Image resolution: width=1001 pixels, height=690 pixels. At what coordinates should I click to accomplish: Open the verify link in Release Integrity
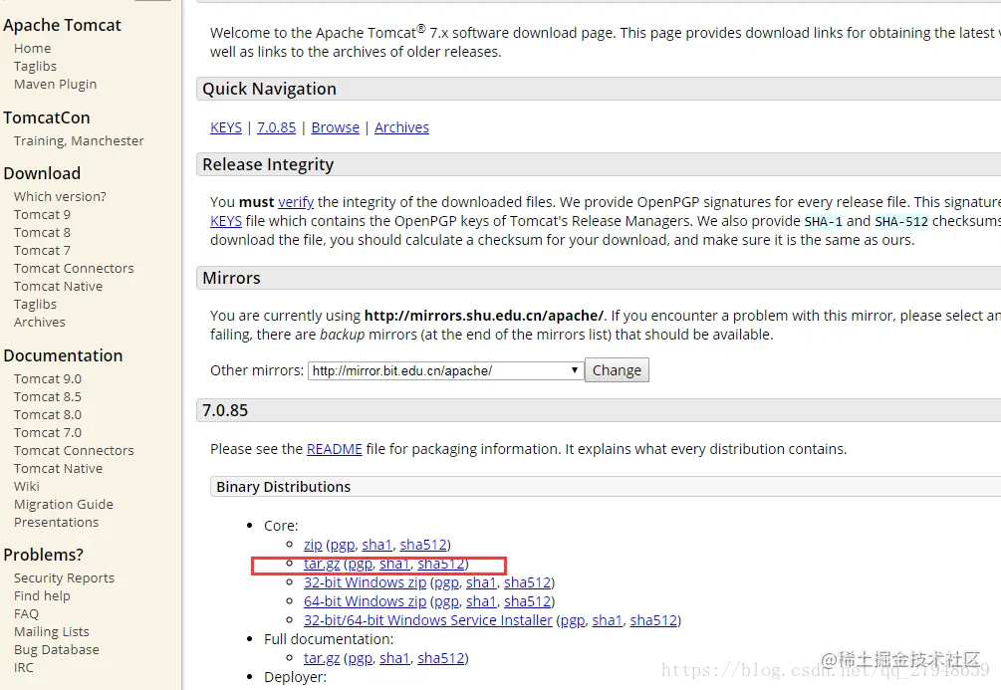[296, 202]
